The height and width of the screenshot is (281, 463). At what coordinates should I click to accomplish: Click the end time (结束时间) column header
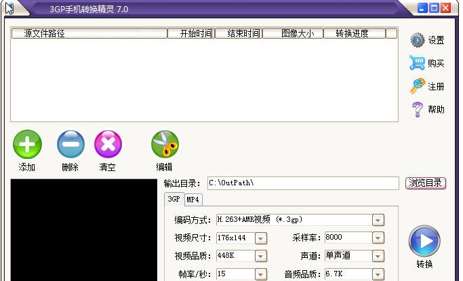click(x=239, y=33)
